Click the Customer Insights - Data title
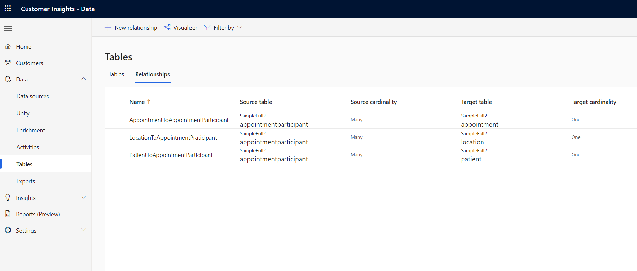Screen dimensions: 637x271 tap(58, 9)
